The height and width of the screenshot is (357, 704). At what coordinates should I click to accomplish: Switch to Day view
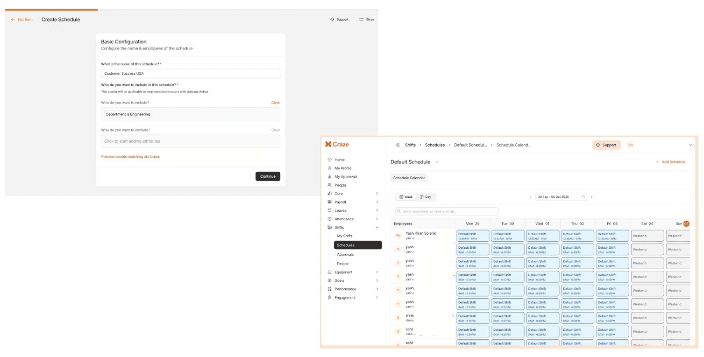(x=426, y=197)
